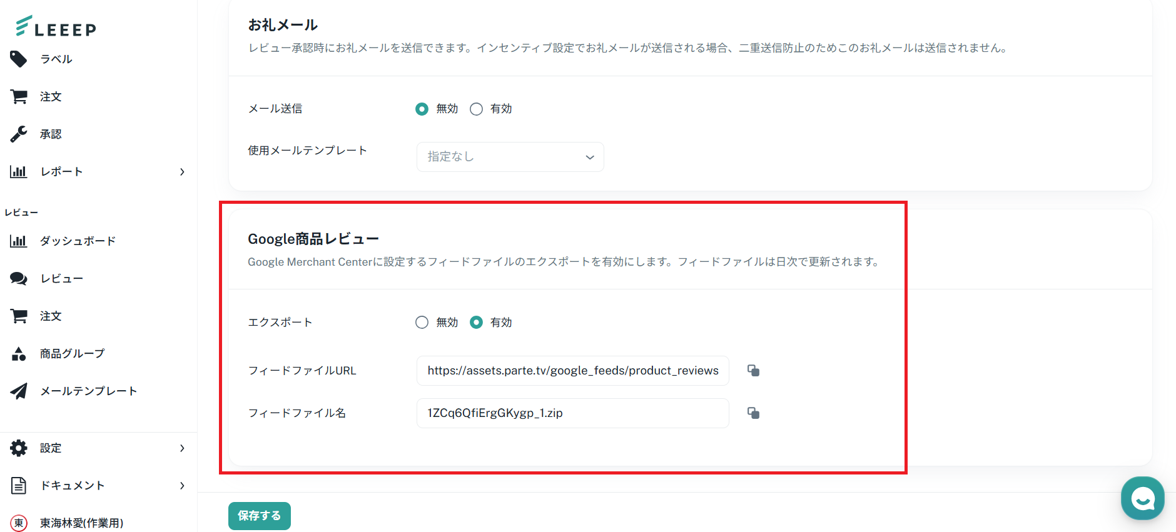Open the chat support widget

click(1143, 498)
